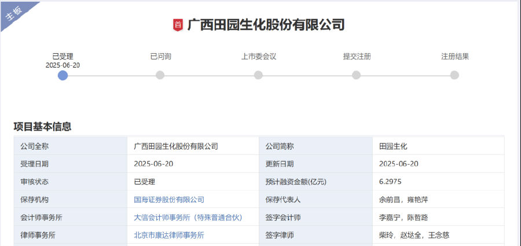
Task: Click the 上市委会议 stage label text
Action: click(259, 57)
